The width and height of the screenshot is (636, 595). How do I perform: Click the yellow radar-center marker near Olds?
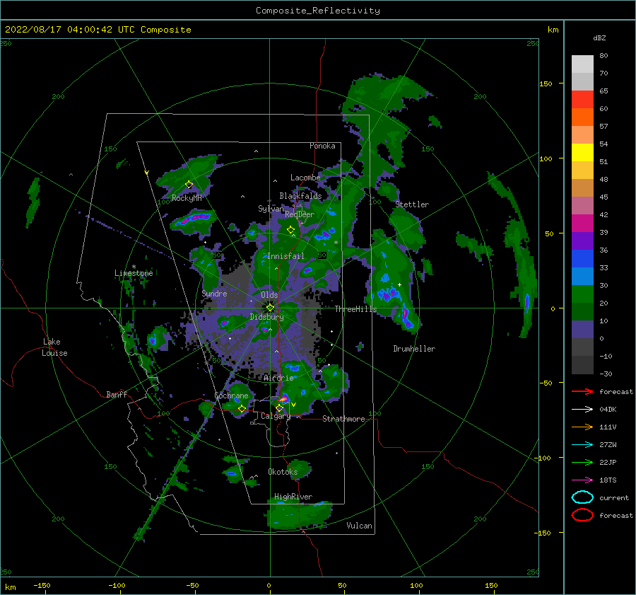(270, 308)
